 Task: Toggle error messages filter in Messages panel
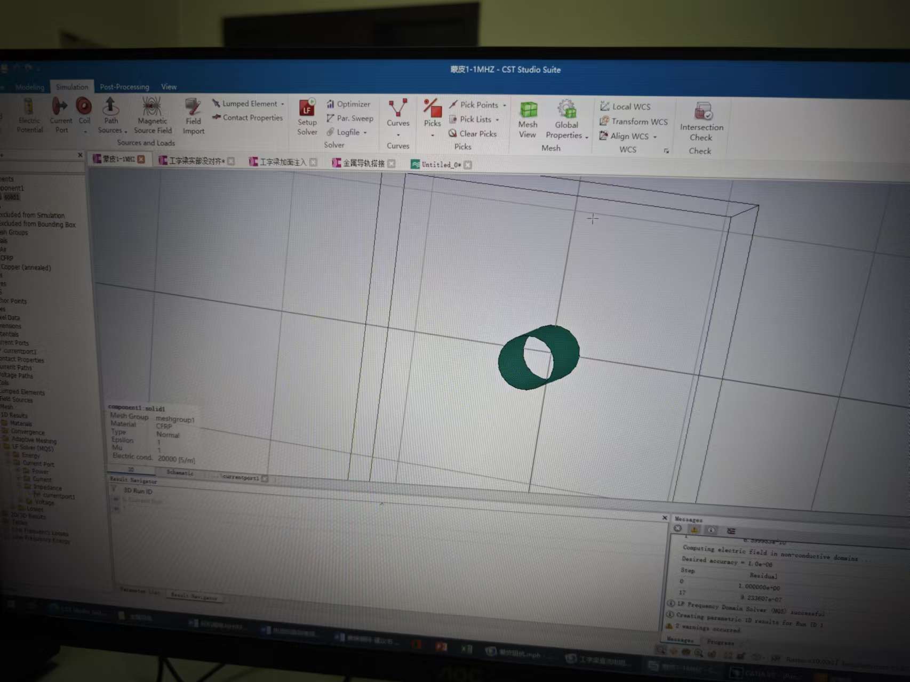click(677, 528)
